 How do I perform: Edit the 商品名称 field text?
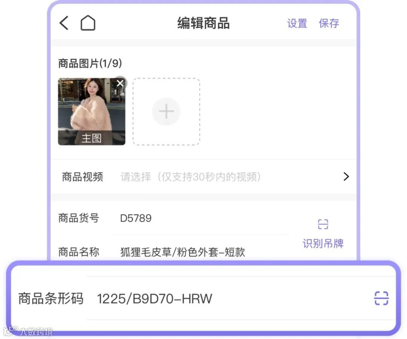coord(182,252)
